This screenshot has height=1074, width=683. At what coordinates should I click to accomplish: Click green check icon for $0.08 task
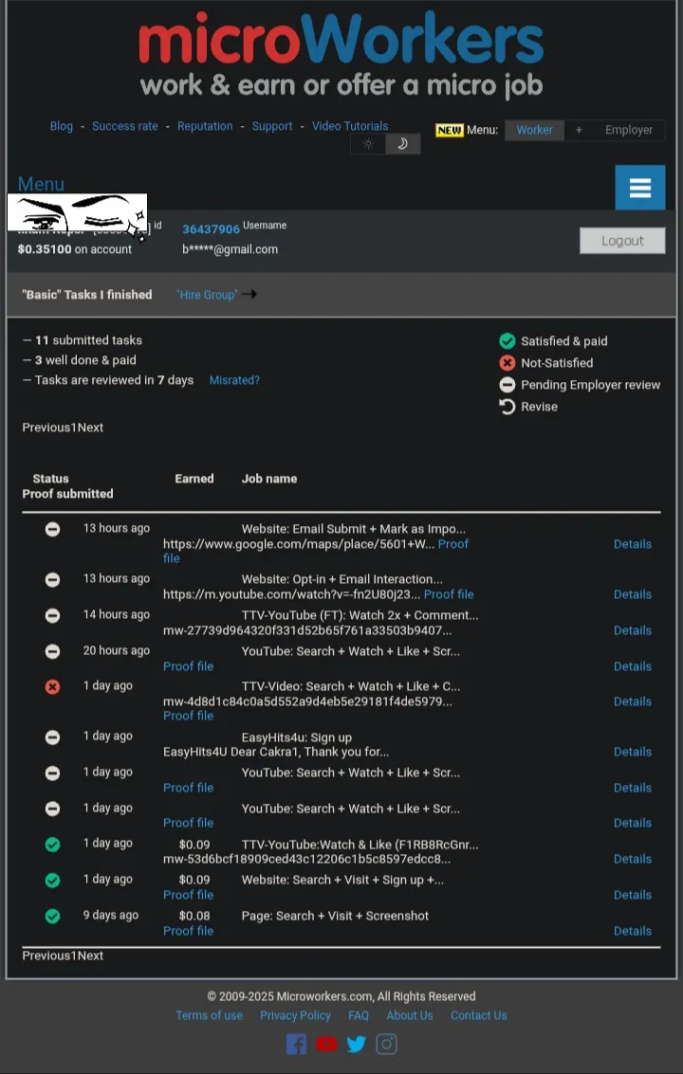(53, 916)
